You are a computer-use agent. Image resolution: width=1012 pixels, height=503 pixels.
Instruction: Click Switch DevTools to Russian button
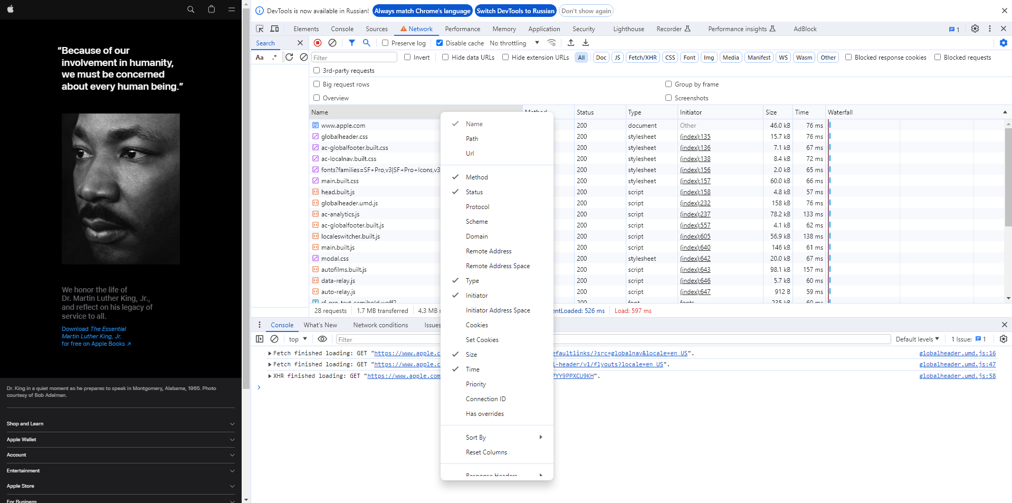[x=515, y=11]
